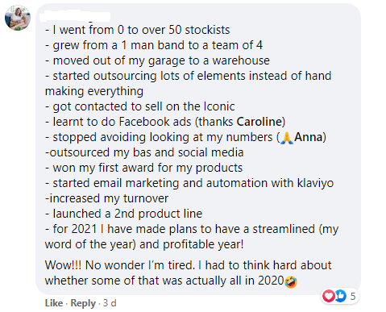This screenshot has height=312, width=386.
Task: Click the 'moved out of my garage' line
Action: 157,60
